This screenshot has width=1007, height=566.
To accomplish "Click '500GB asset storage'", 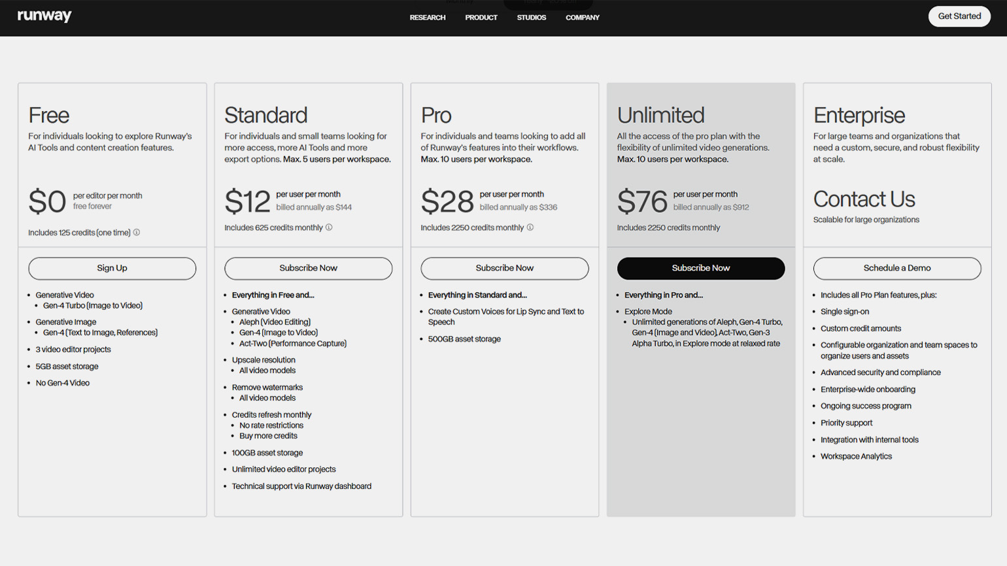I will pos(464,339).
